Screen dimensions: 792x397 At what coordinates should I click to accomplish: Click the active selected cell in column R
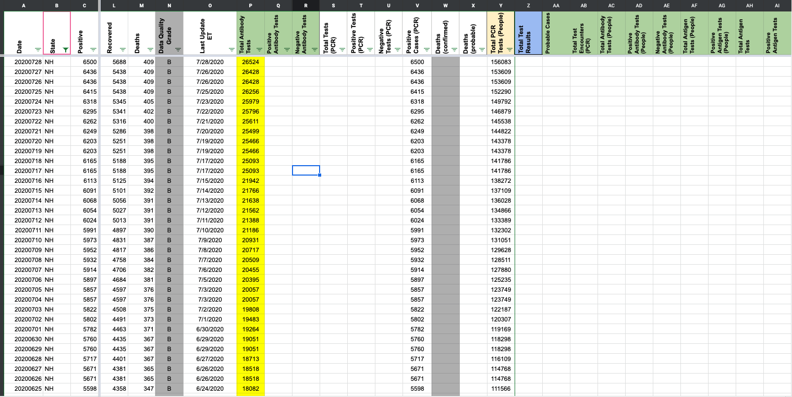(x=306, y=170)
